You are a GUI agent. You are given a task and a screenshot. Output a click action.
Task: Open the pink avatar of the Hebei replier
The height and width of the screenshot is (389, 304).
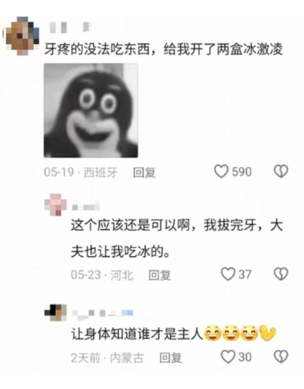[56, 205]
